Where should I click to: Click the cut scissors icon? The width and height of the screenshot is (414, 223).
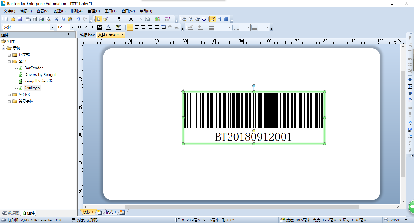(56, 19)
